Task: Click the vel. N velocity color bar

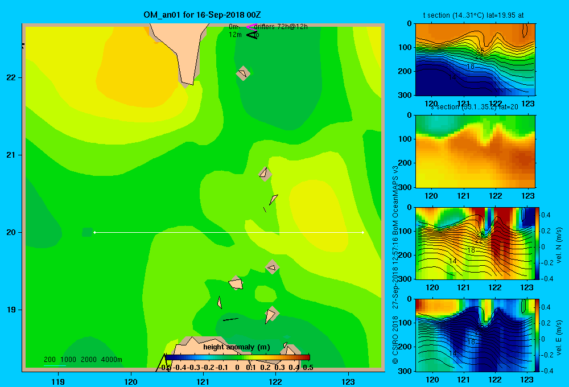Action: pos(538,243)
